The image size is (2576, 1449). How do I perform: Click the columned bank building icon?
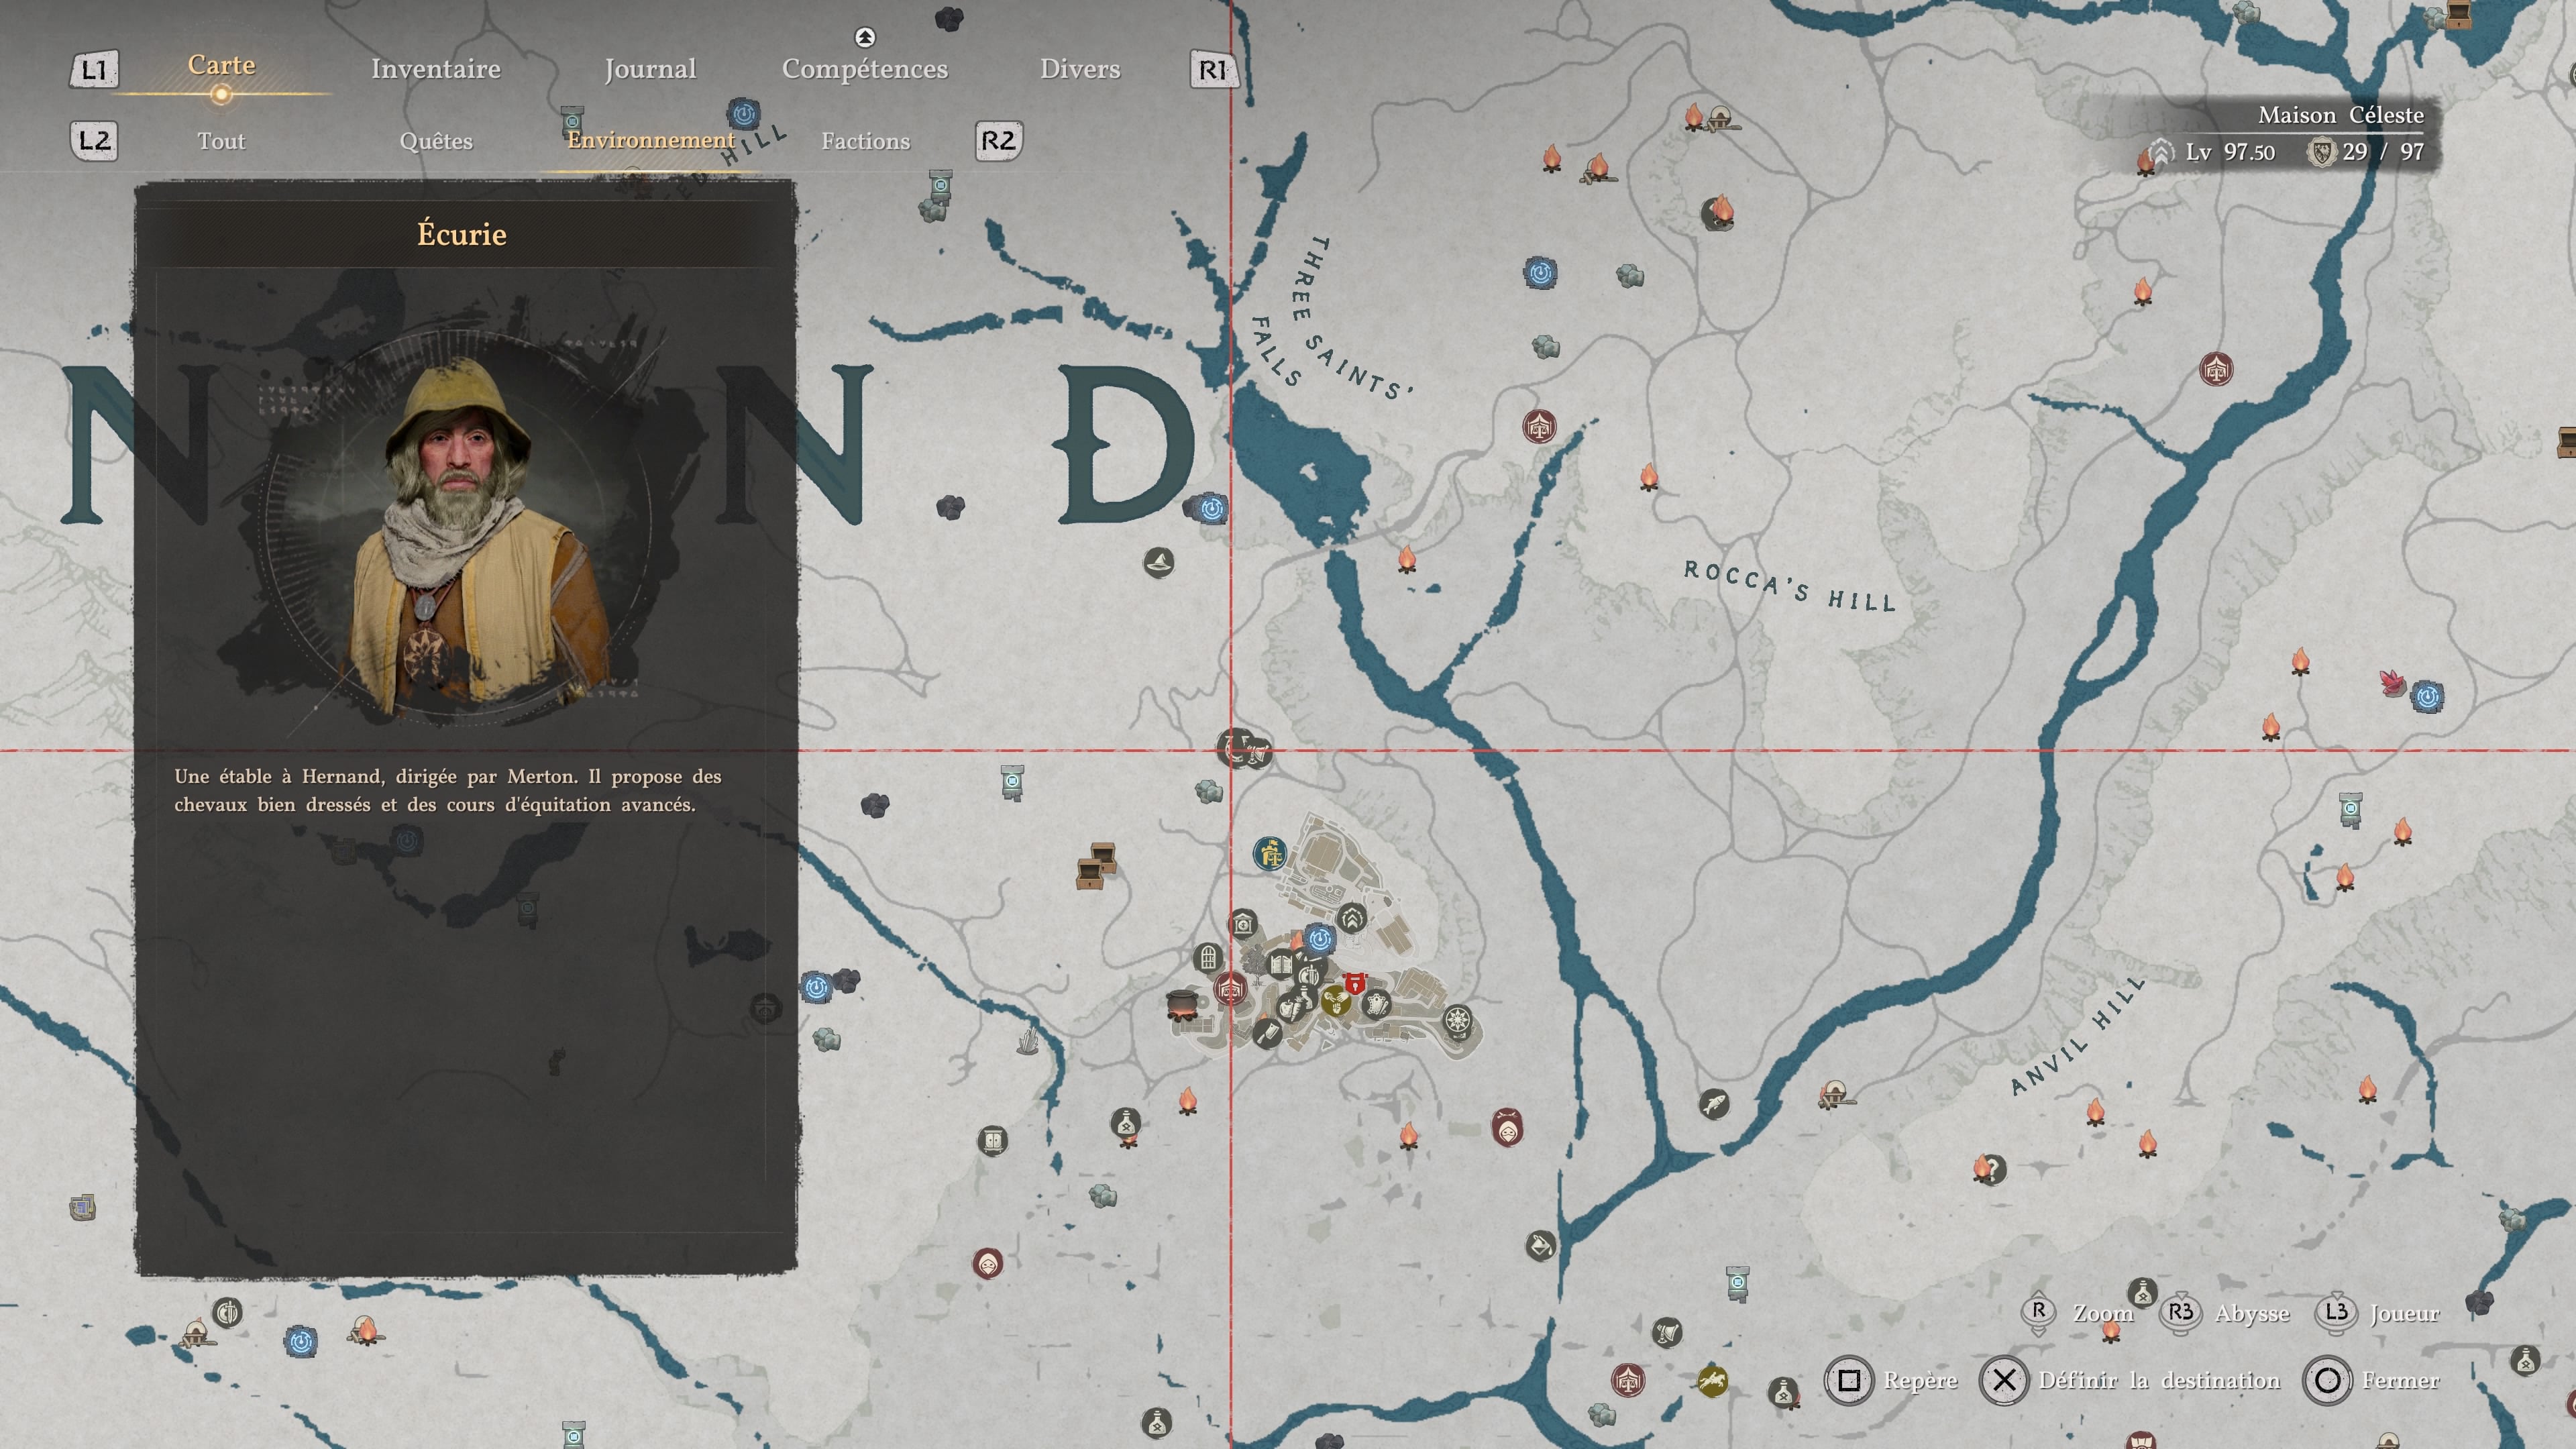point(1243,924)
